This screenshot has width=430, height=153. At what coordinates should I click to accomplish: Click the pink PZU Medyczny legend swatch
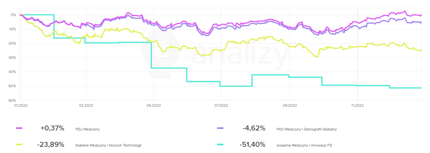19,128
